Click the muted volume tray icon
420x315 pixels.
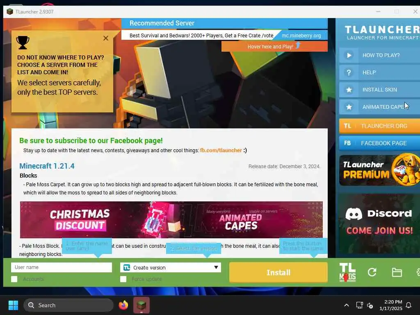coord(370,305)
